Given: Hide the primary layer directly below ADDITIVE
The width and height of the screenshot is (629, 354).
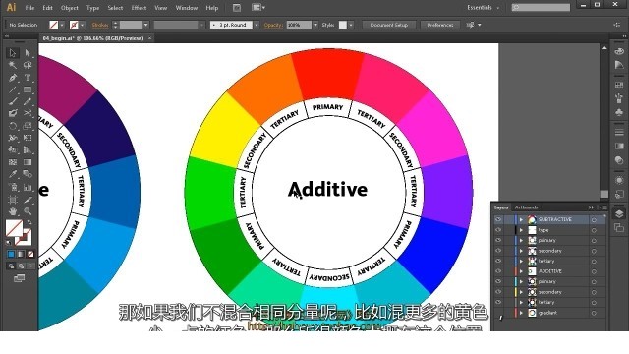Looking at the screenshot, I should 498,282.
